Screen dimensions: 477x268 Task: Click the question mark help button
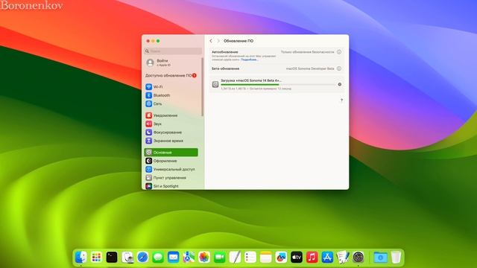click(x=341, y=100)
